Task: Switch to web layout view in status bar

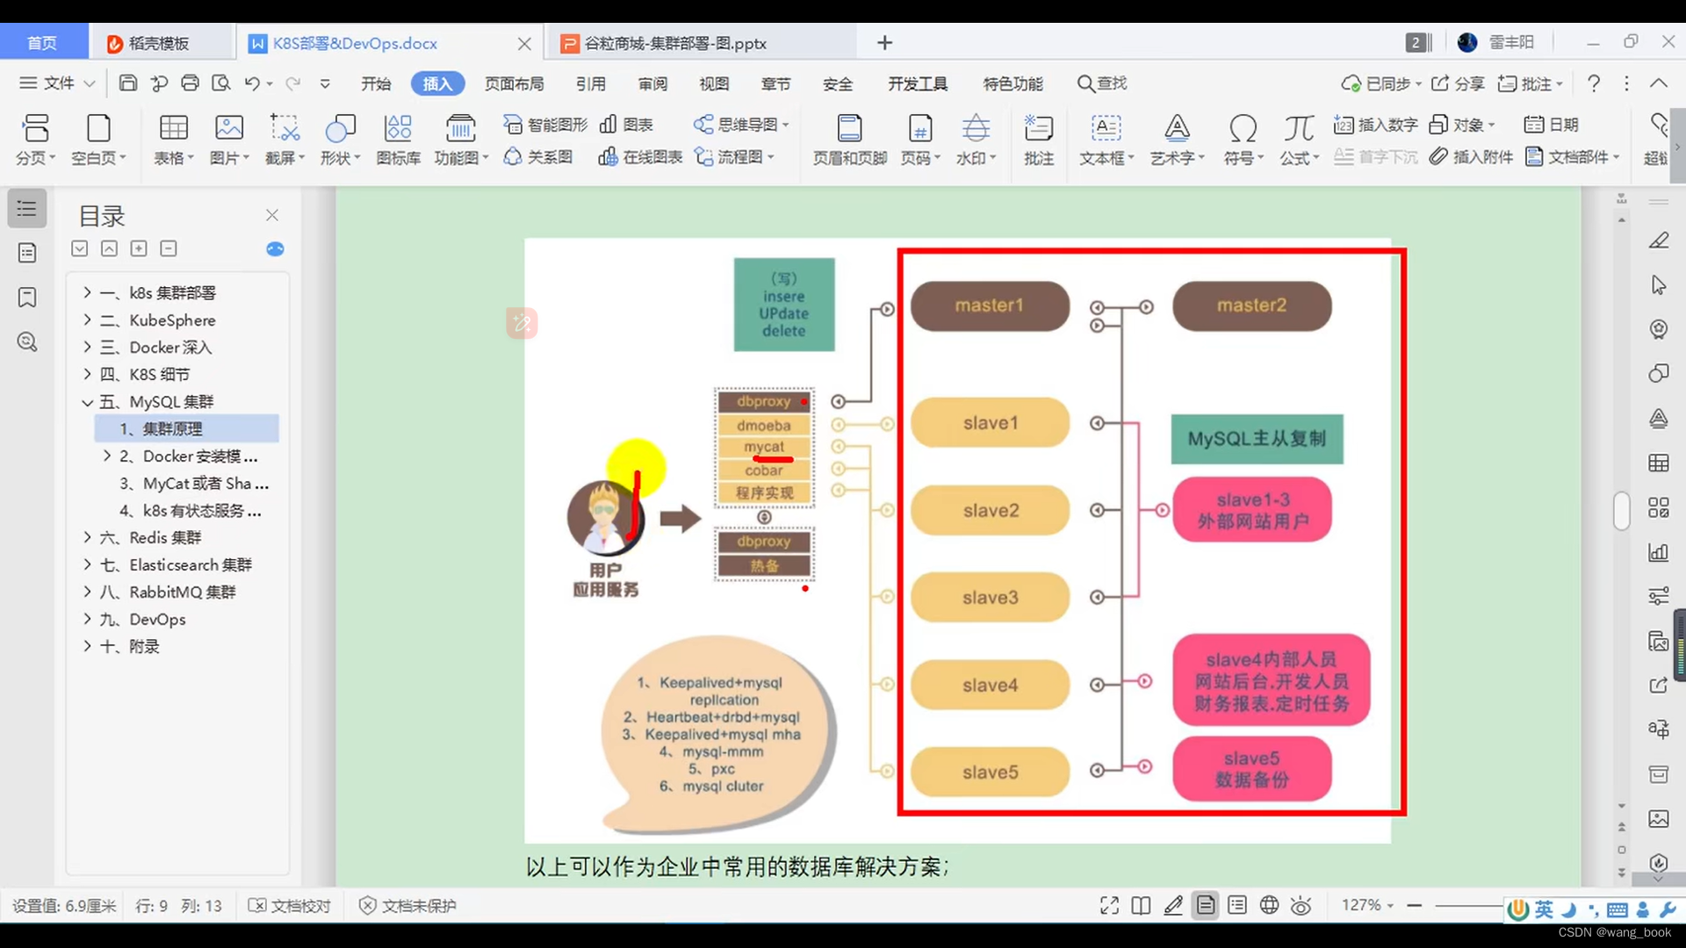Action: (1269, 905)
